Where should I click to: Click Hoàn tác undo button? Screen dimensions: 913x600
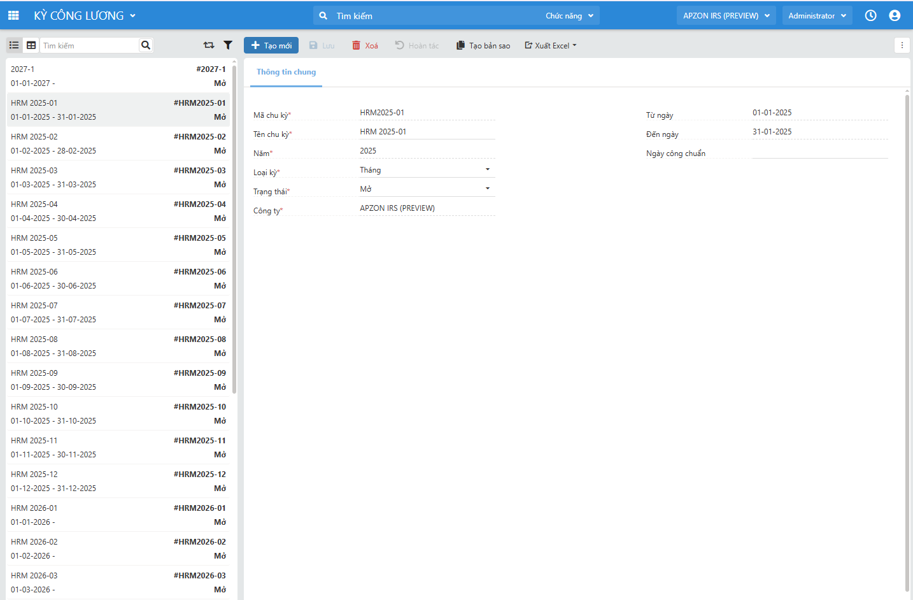417,45
